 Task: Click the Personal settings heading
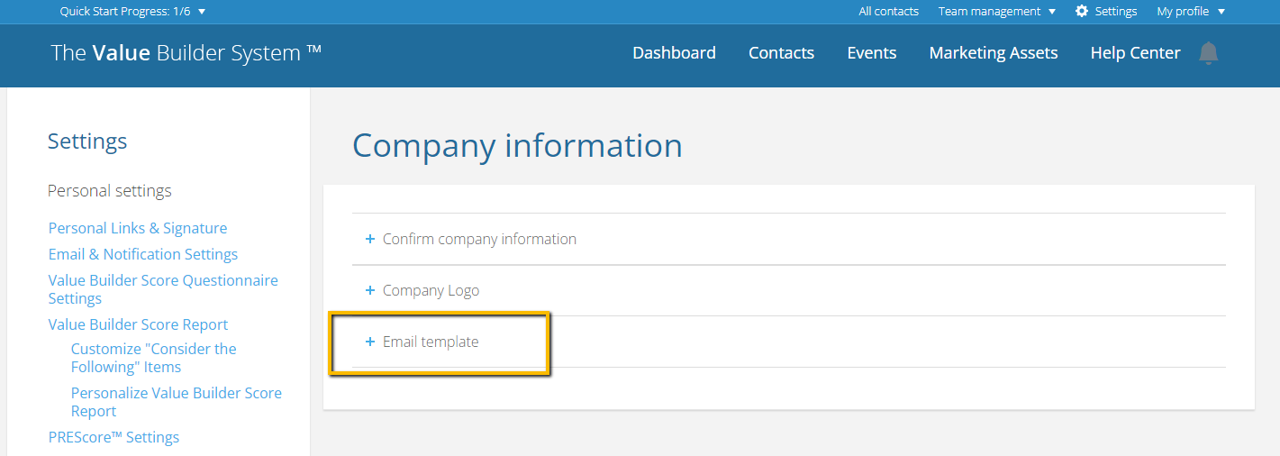point(109,191)
